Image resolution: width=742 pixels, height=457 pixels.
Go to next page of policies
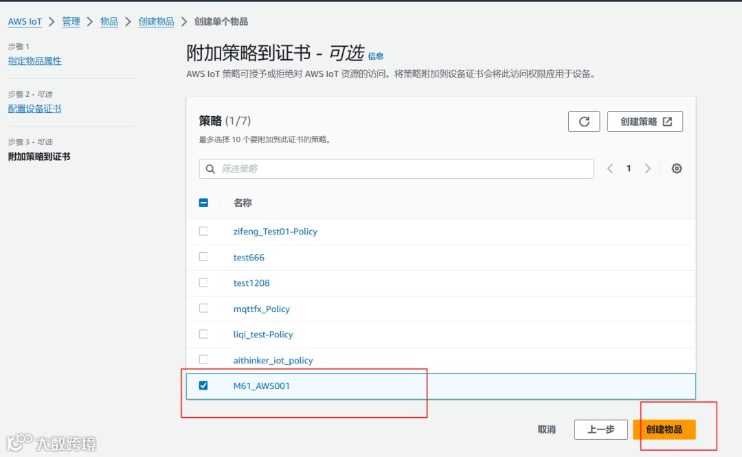[648, 168]
